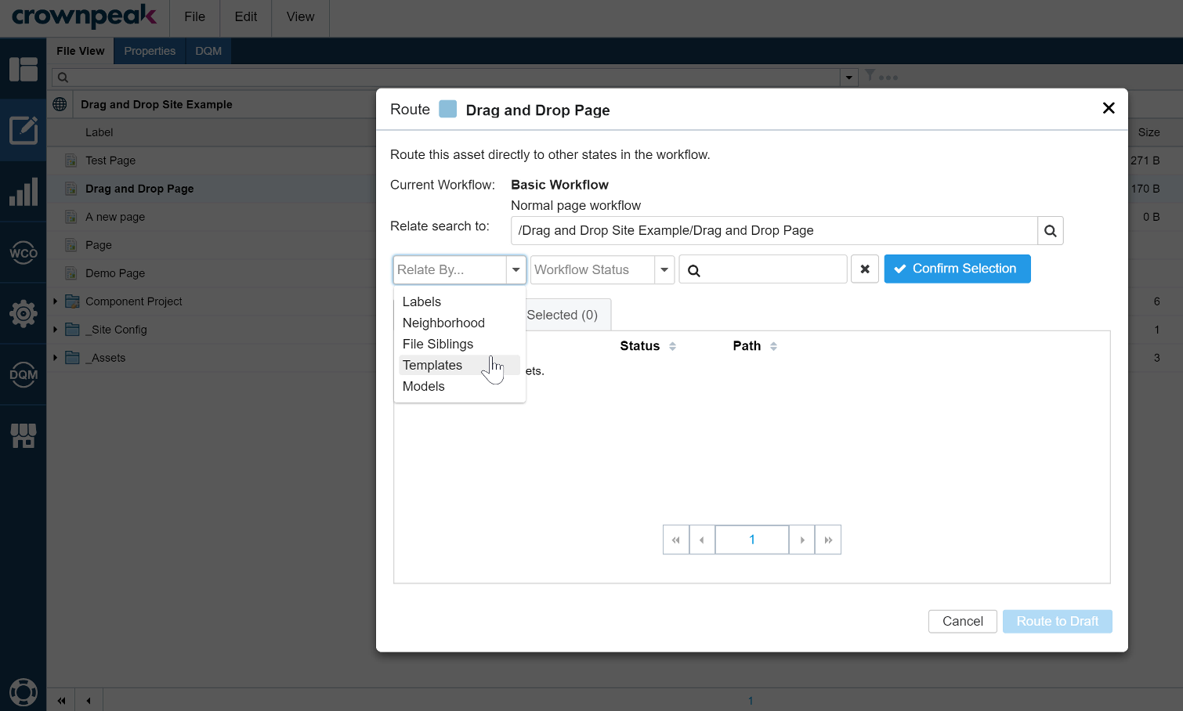Click the Relate search to path field
Image resolution: width=1183 pixels, height=711 pixels.
[x=774, y=231]
